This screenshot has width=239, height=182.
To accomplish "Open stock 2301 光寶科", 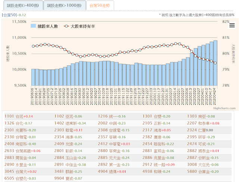I will tap(16, 130).
